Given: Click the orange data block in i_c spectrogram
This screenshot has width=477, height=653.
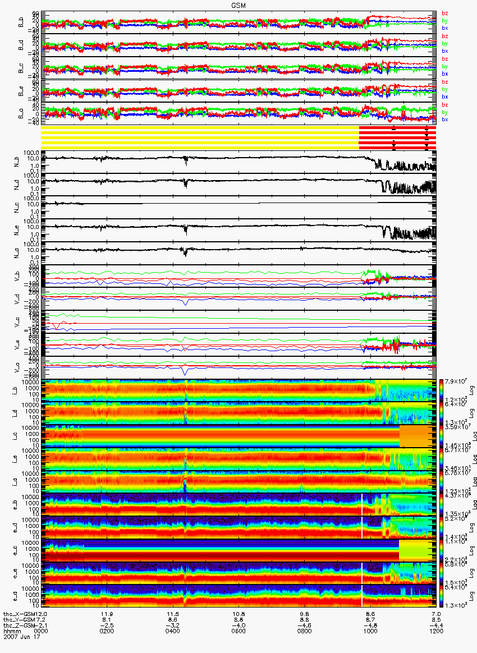Looking at the screenshot, I should tap(416, 436).
